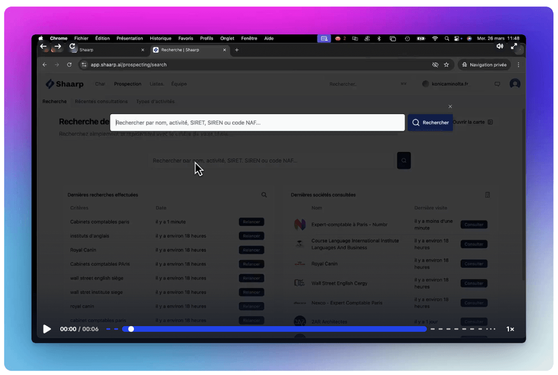Image resolution: width=558 pixels, height=375 pixels.
Task: Focus the highlighted search input field
Action: point(258,122)
